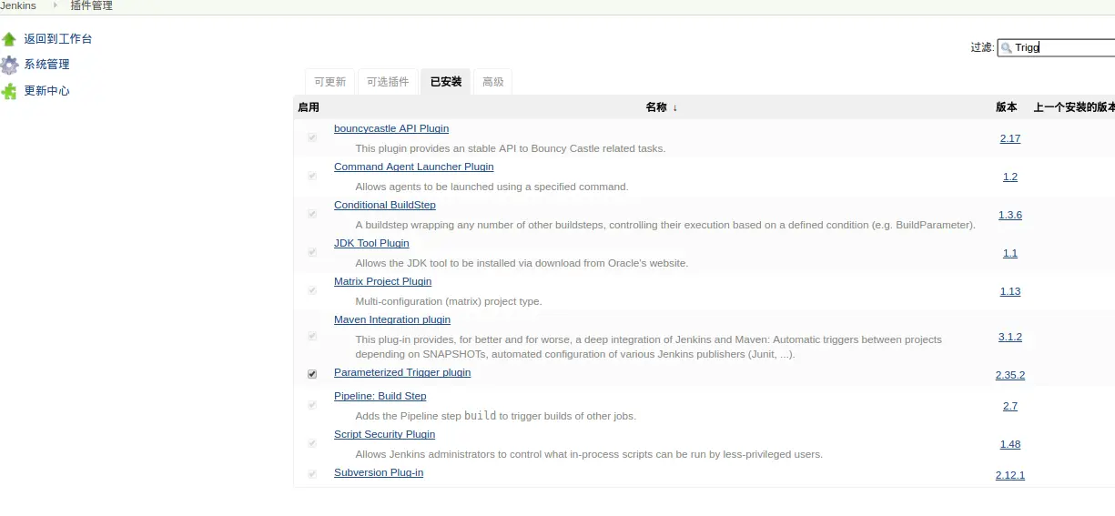Click version 1.2 link
1115x516 pixels.
(1010, 177)
